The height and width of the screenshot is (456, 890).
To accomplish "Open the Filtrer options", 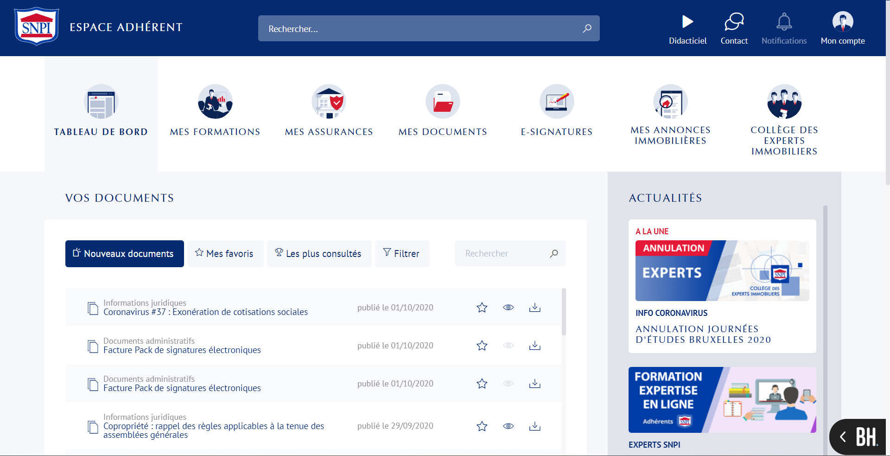I will (402, 254).
